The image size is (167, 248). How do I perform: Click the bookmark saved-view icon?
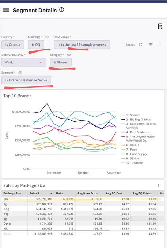click(160, 26)
